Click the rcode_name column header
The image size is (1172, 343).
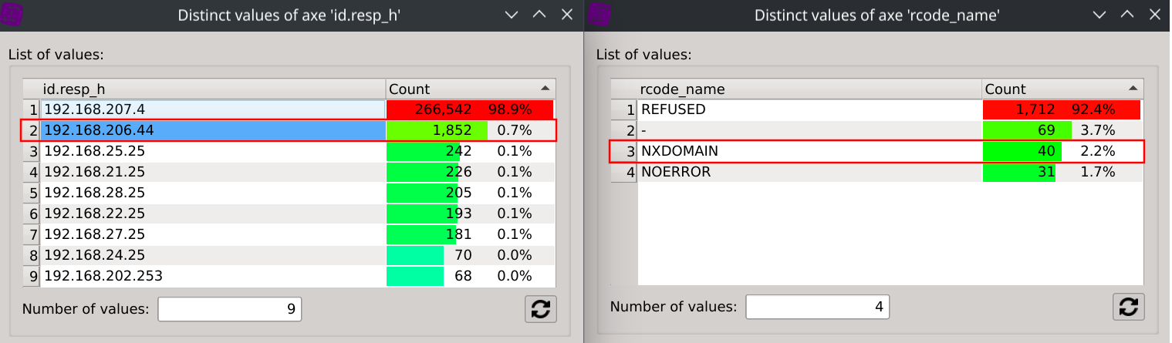[809, 89]
